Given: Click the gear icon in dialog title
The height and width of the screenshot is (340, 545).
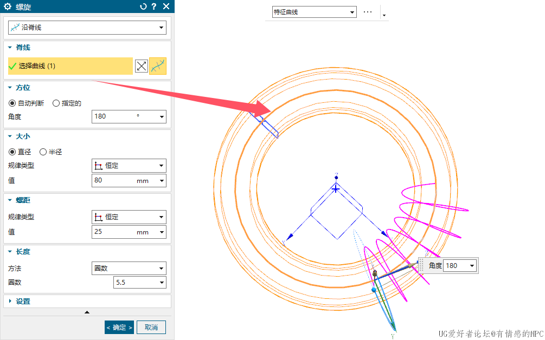Looking at the screenshot, I should click(x=8, y=6).
